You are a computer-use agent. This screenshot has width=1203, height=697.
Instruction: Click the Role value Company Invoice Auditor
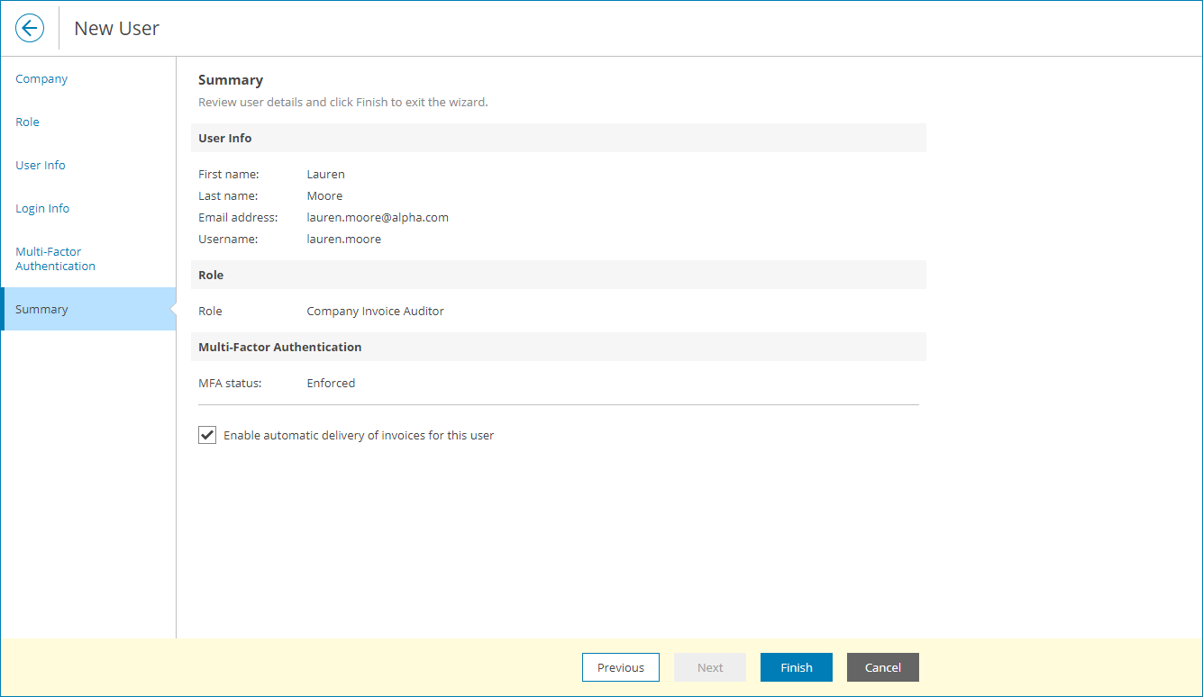(x=375, y=311)
